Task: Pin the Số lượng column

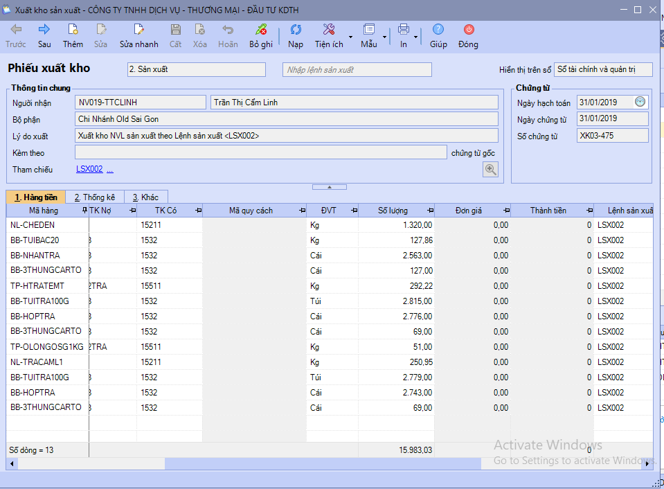Action: tap(430, 210)
